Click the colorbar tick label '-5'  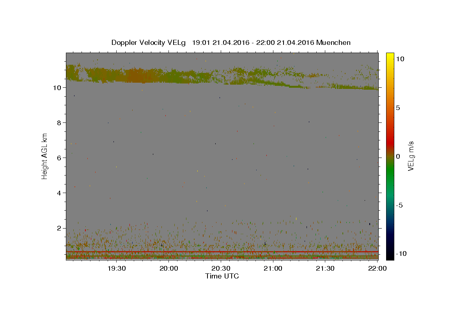[x=399, y=205]
